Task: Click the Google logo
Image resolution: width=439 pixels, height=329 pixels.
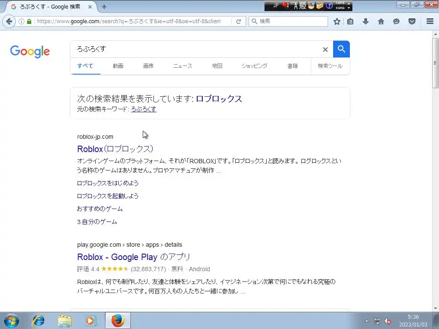Action: pos(30,51)
